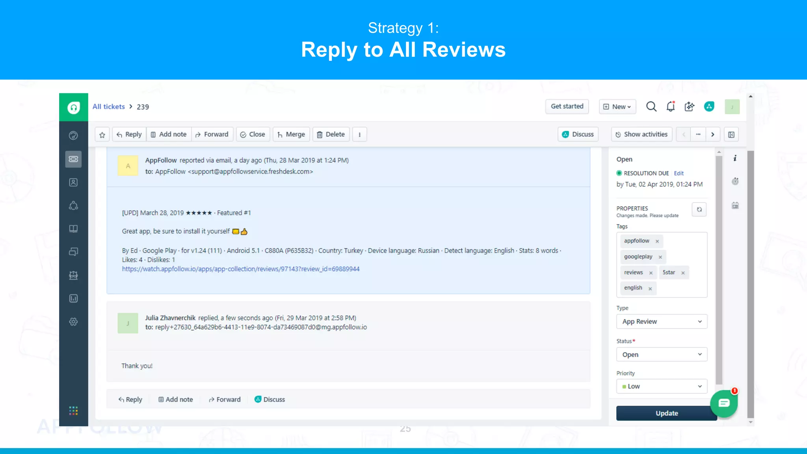The width and height of the screenshot is (807, 454).
Task: Click Forward in the top toolbar
Action: click(212, 134)
